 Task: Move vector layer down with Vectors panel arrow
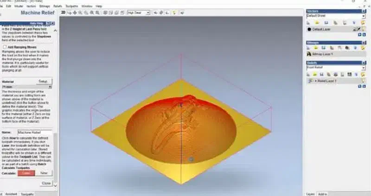click(x=364, y=35)
